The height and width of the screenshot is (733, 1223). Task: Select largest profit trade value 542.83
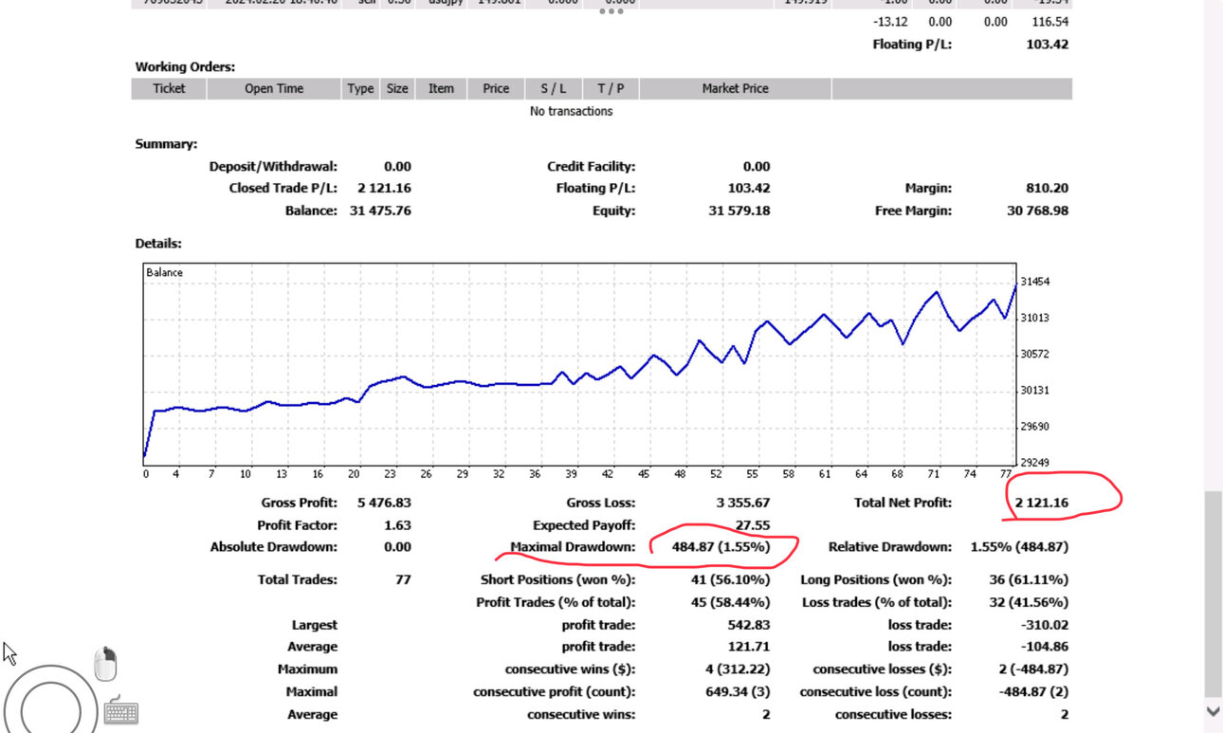coord(749,625)
